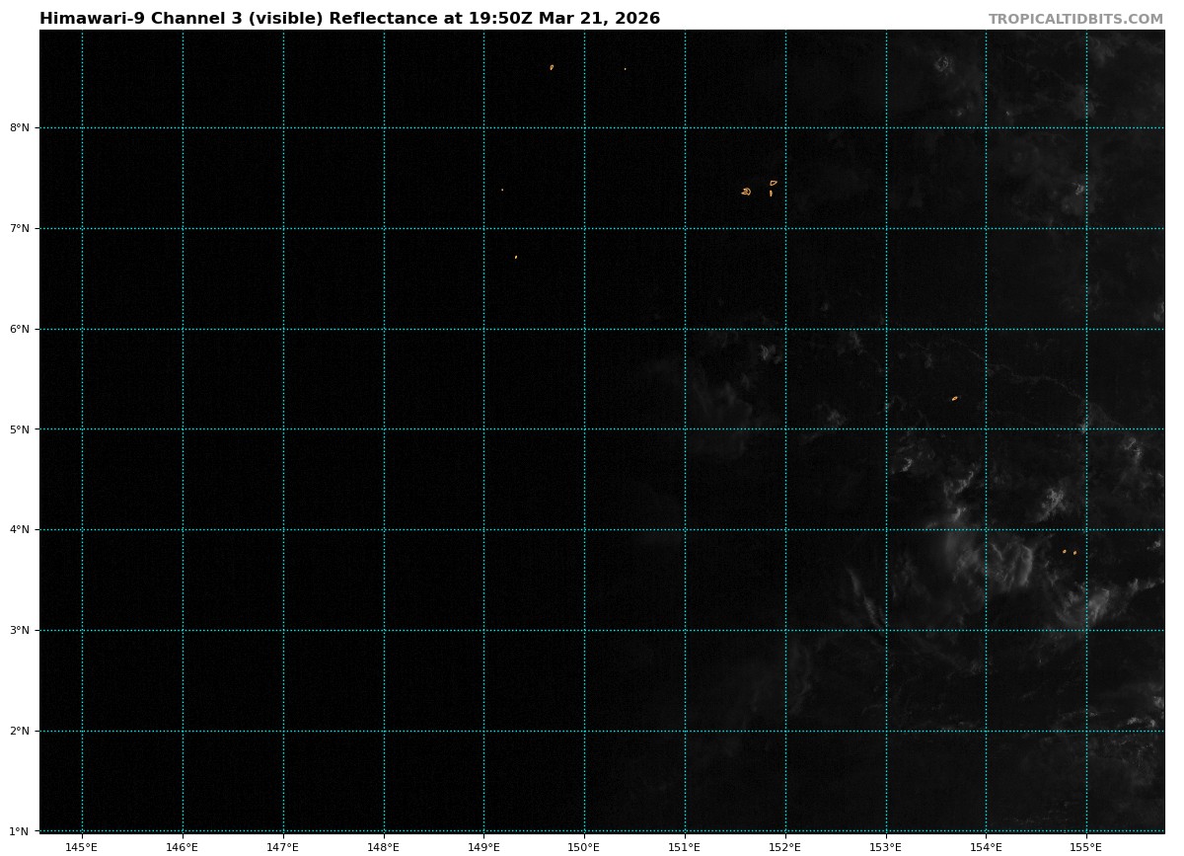
Task: Click the grid intersection of 6°N and 147°E
Action: (283, 329)
